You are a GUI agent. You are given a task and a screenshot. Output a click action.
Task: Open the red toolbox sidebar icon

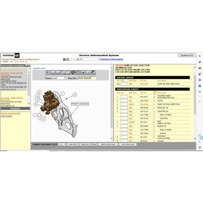pos(200,68)
